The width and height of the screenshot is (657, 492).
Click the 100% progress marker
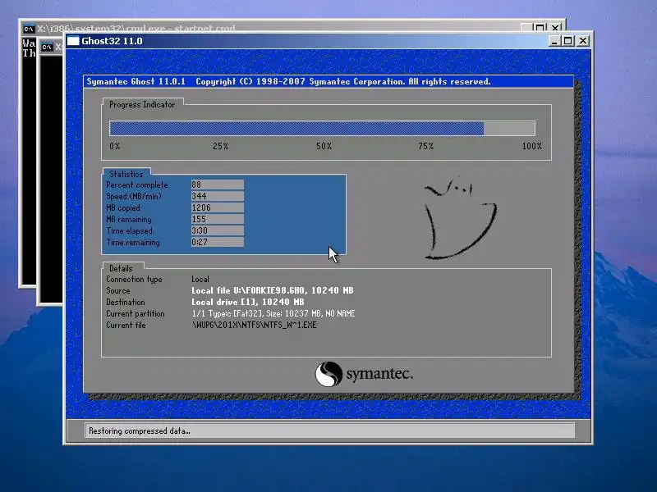(531, 146)
